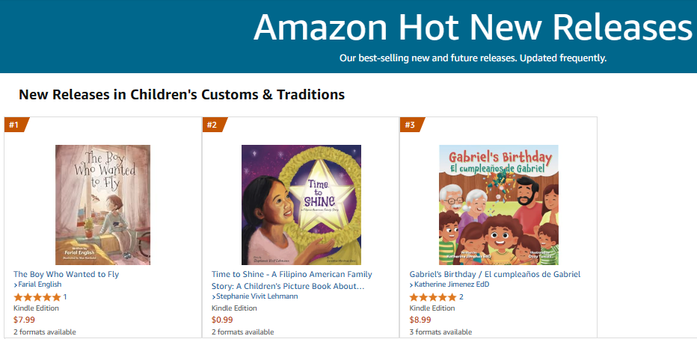This screenshot has width=697, height=339.
Task: Click the #1 rank badge
Action: (x=14, y=125)
